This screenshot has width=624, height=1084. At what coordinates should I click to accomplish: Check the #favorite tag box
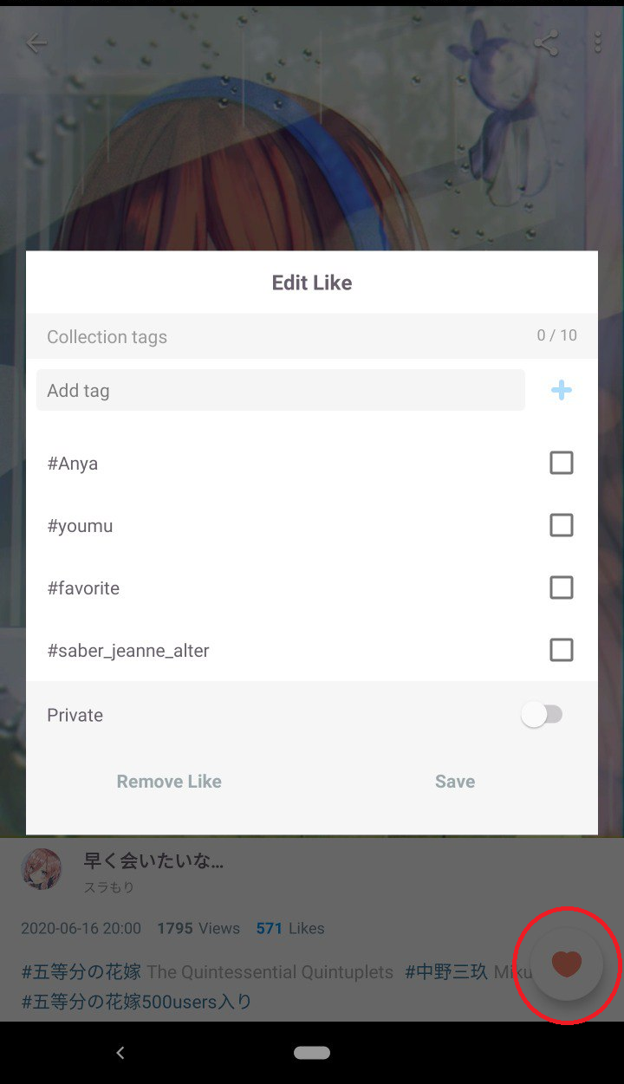tap(562, 587)
